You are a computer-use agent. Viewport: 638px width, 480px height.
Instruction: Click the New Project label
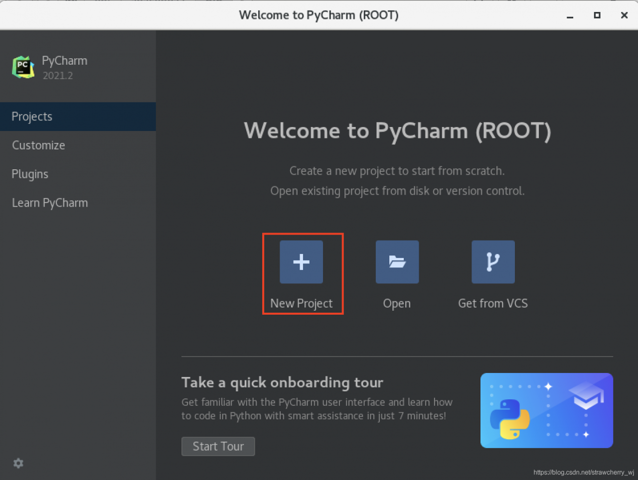tap(301, 304)
